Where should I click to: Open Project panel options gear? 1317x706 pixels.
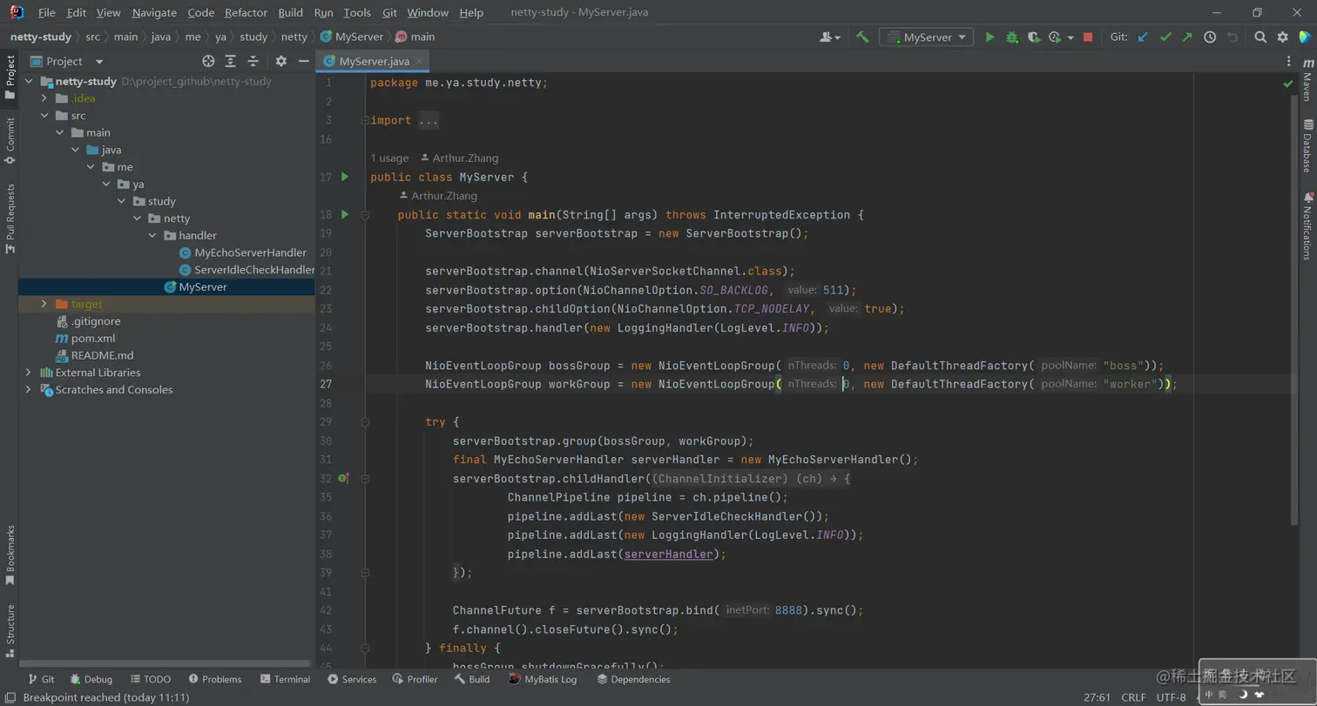coord(280,61)
